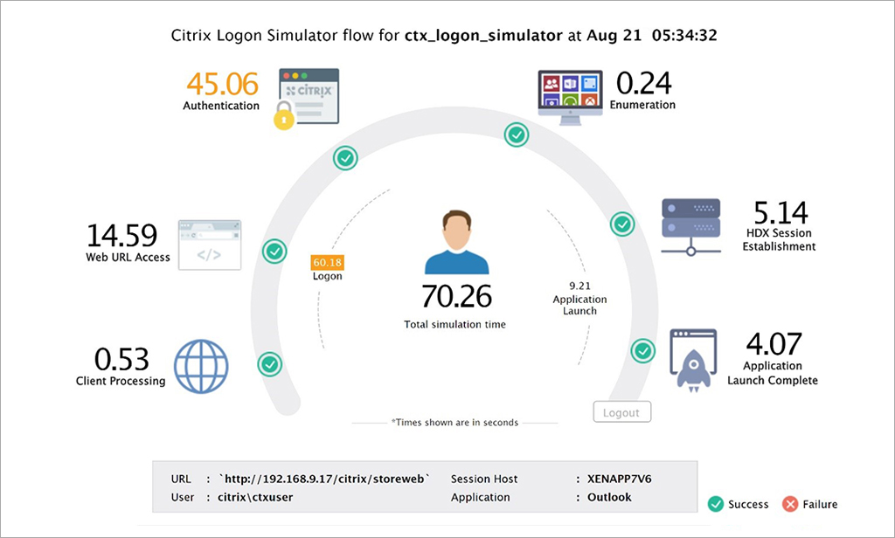The width and height of the screenshot is (895, 538).
Task: Click the HDX Session Establishment label
Action: pos(779,239)
